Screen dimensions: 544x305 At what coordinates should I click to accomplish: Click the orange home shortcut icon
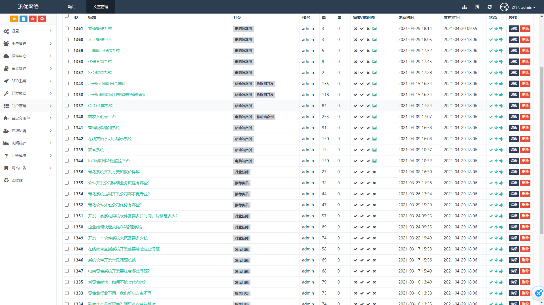[14, 19]
